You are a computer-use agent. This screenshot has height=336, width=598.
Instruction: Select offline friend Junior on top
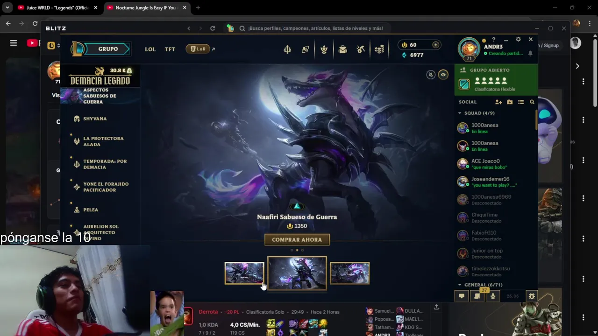495,253
